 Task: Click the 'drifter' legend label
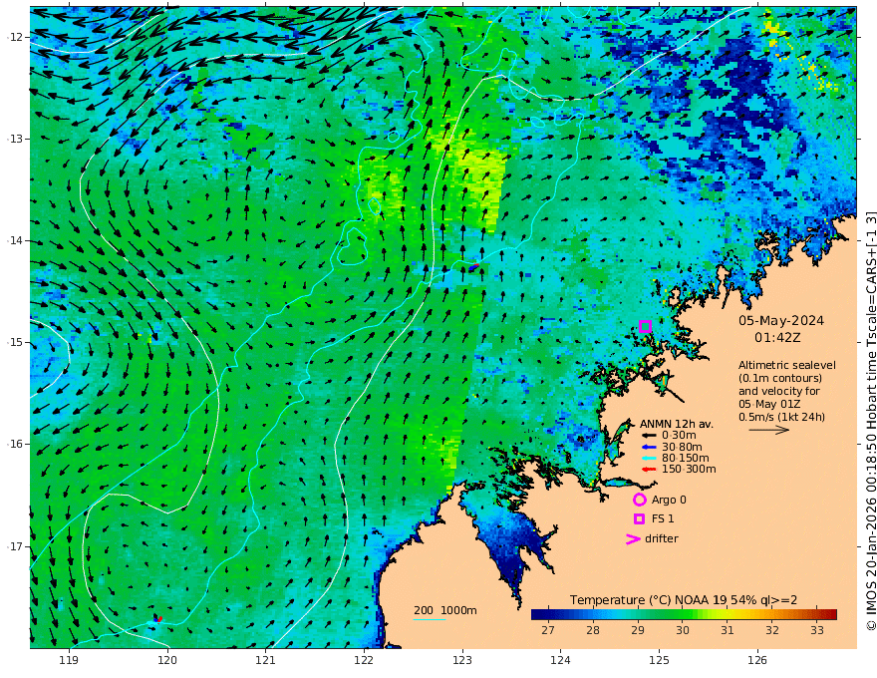click(662, 538)
